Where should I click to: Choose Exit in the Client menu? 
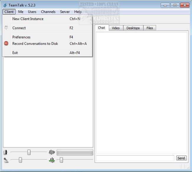point(15,53)
